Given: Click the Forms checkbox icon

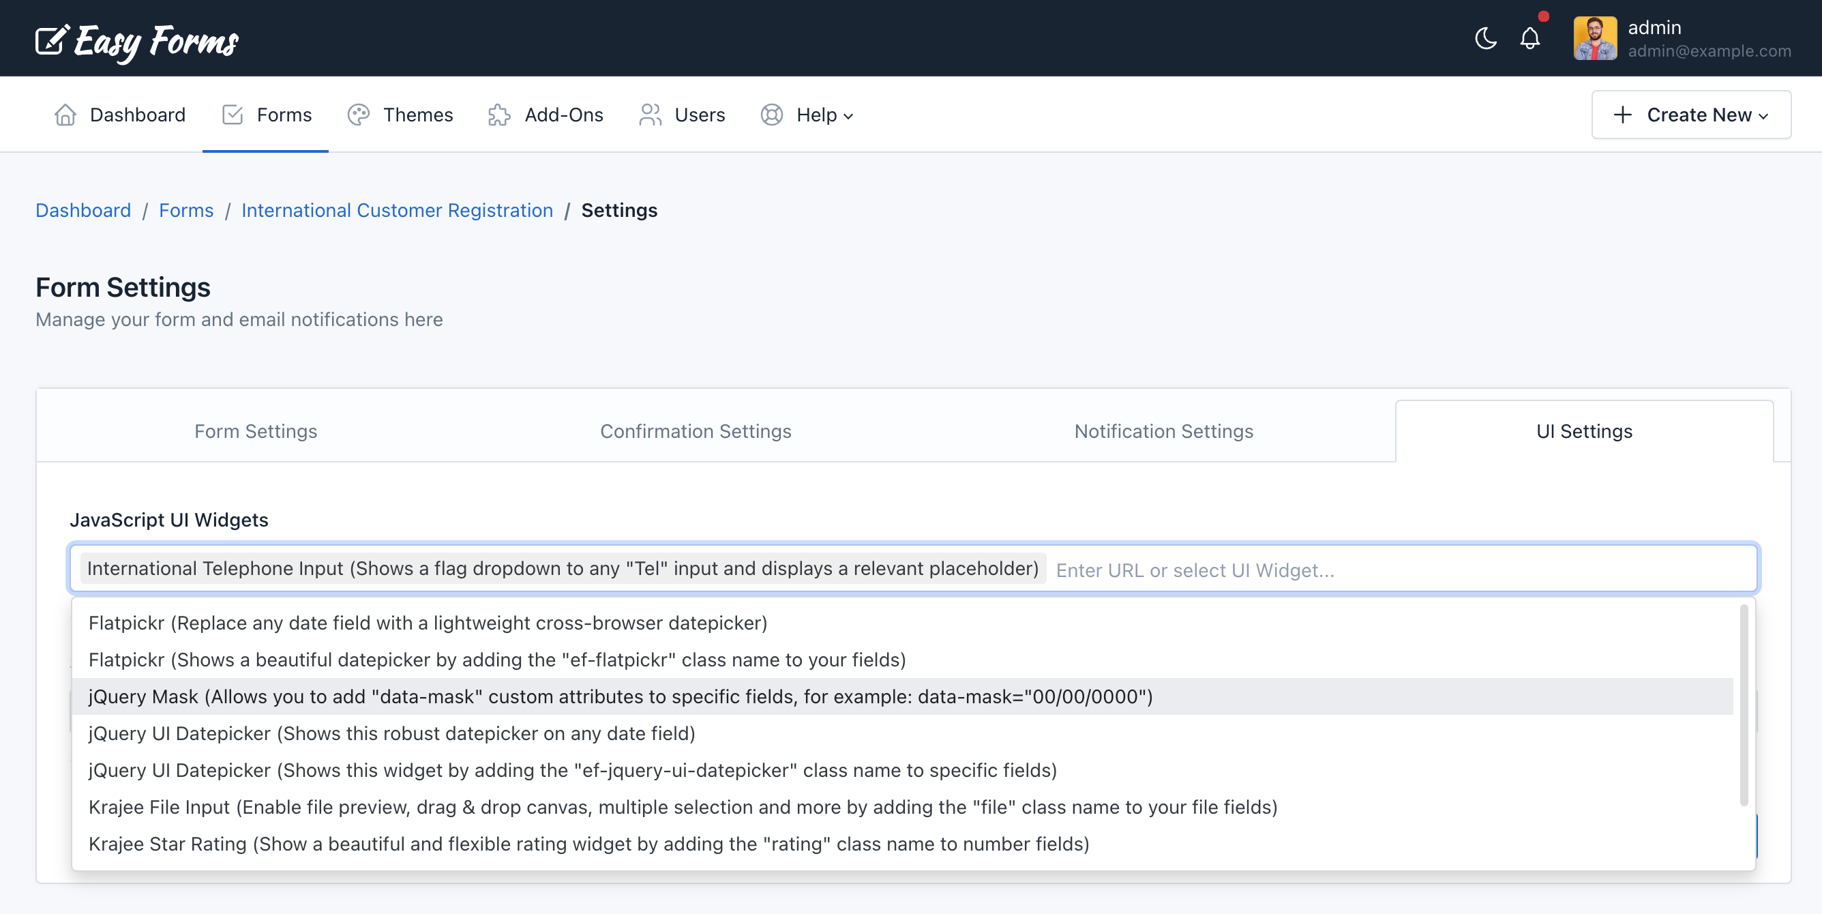Looking at the screenshot, I should coord(232,115).
